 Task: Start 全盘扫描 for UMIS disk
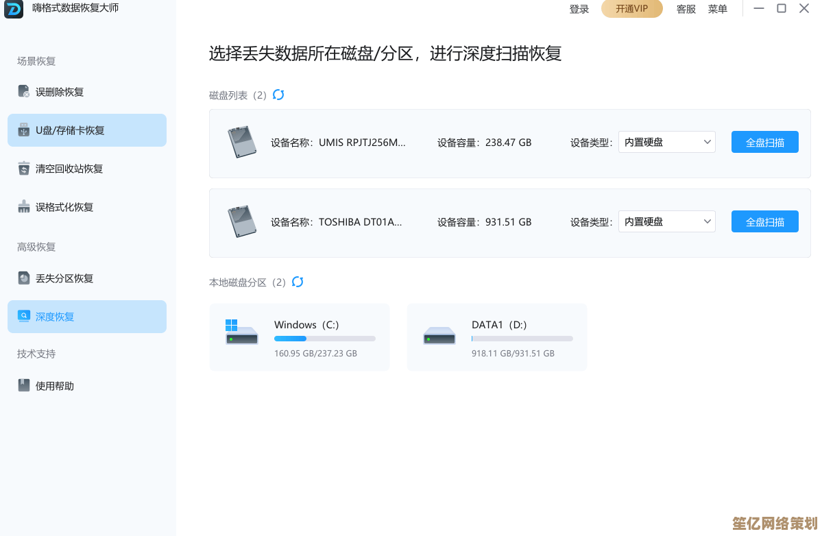[764, 143]
